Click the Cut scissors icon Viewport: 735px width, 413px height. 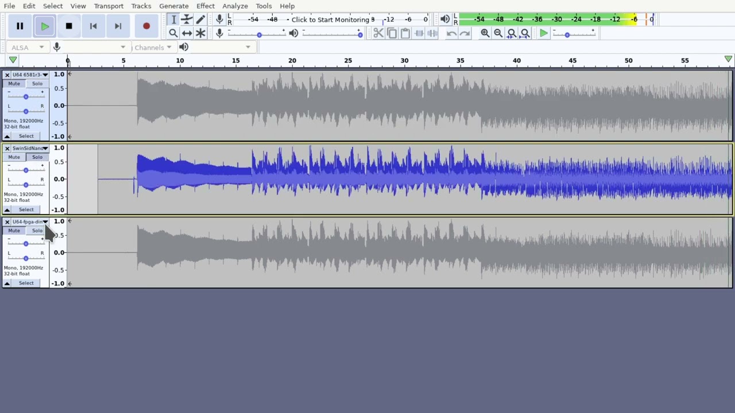[378, 33]
